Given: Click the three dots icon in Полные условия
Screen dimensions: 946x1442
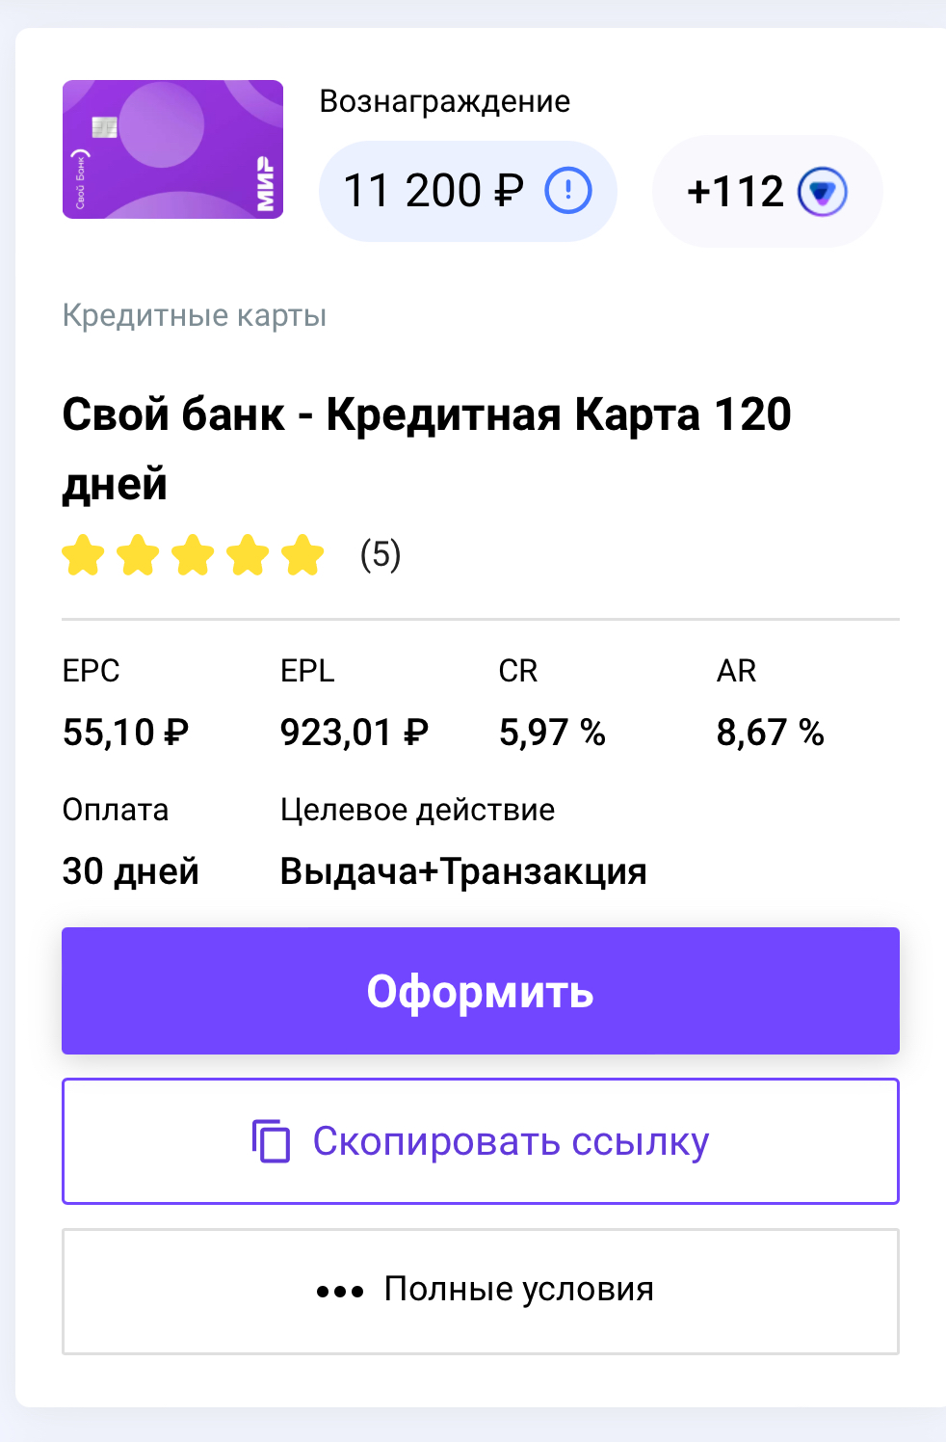Looking at the screenshot, I should (x=340, y=1292).
